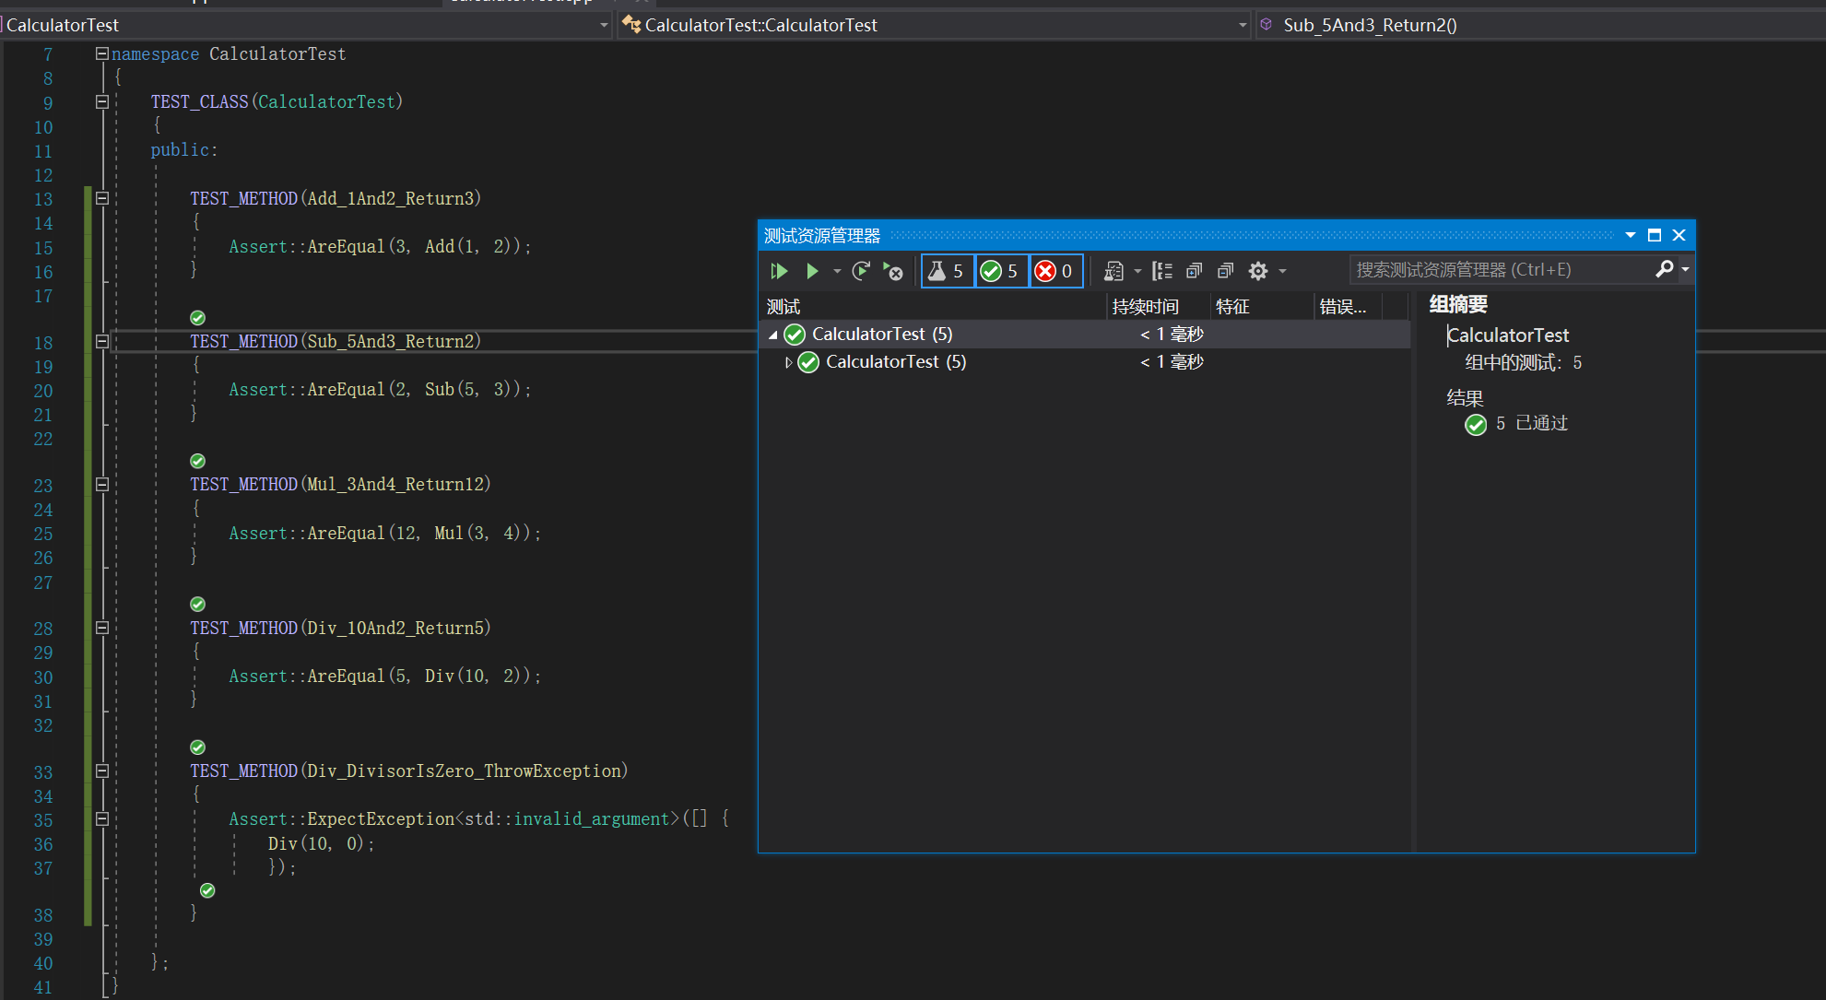The width and height of the screenshot is (1826, 1000).
Task: Click the cancel test run icon
Action: [892, 271]
